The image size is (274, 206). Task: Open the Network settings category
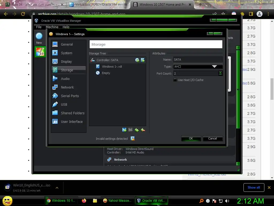tap(68, 87)
